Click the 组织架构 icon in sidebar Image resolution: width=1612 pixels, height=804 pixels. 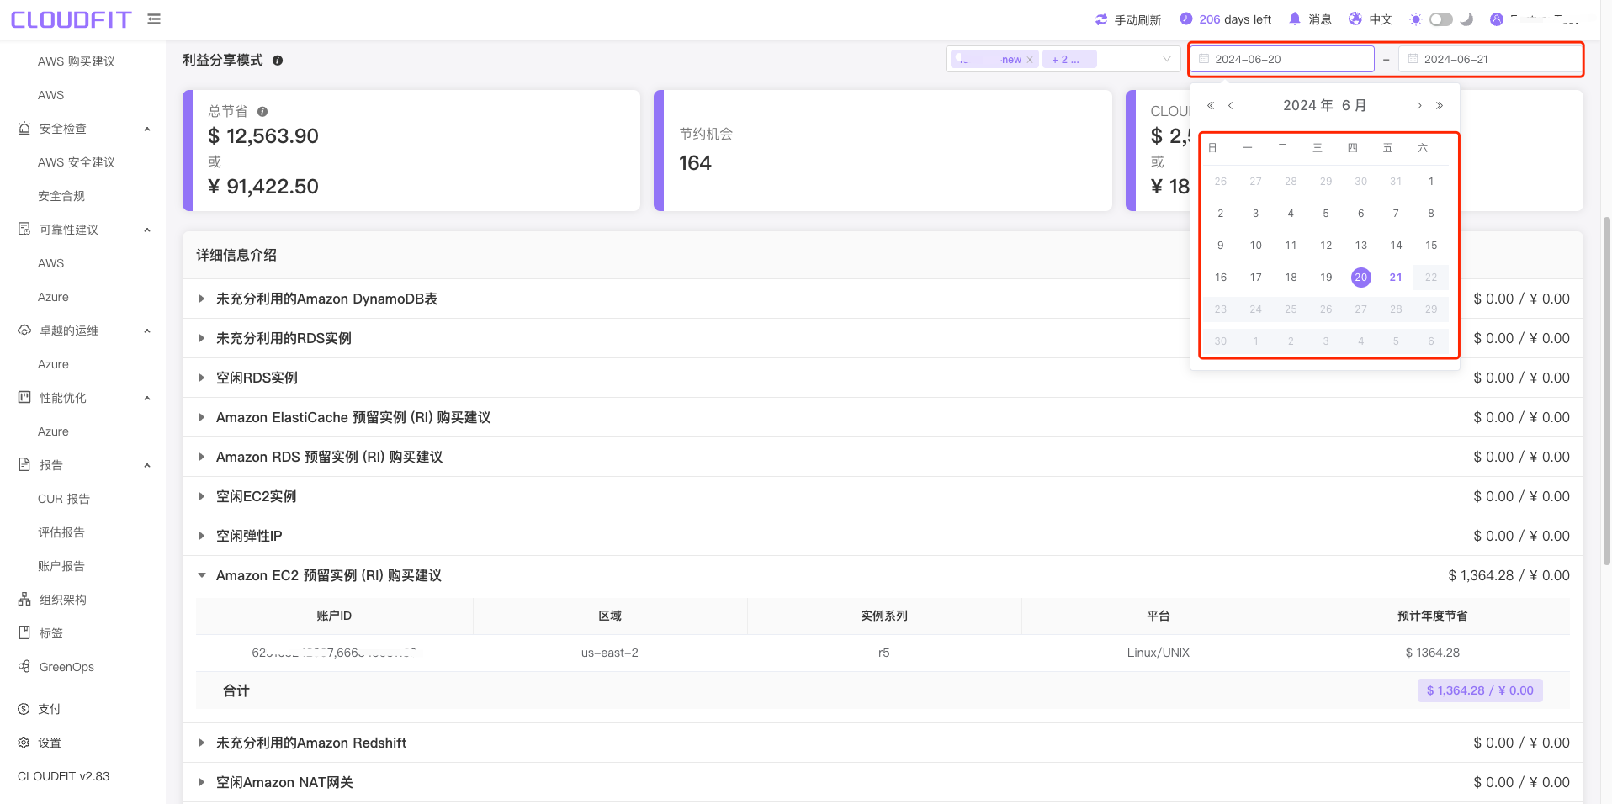pyautogui.click(x=24, y=600)
